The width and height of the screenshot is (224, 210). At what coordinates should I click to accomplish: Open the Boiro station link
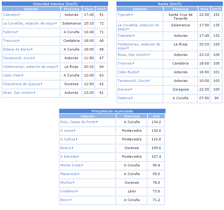pos(65,200)
